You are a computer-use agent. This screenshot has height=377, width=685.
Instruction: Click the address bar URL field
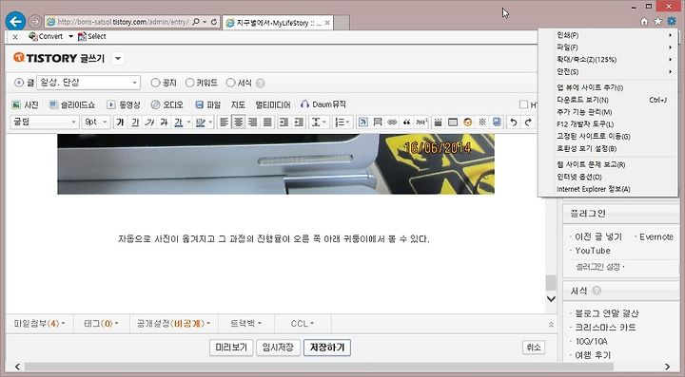(x=123, y=21)
